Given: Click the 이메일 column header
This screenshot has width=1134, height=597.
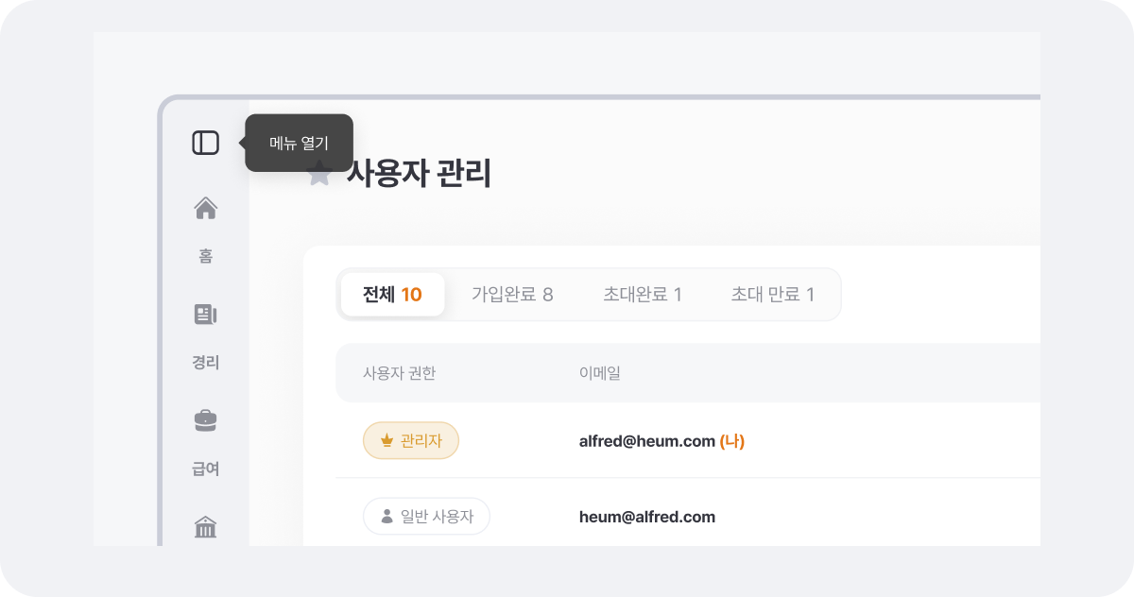Looking at the screenshot, I should (x=599, y=373).
